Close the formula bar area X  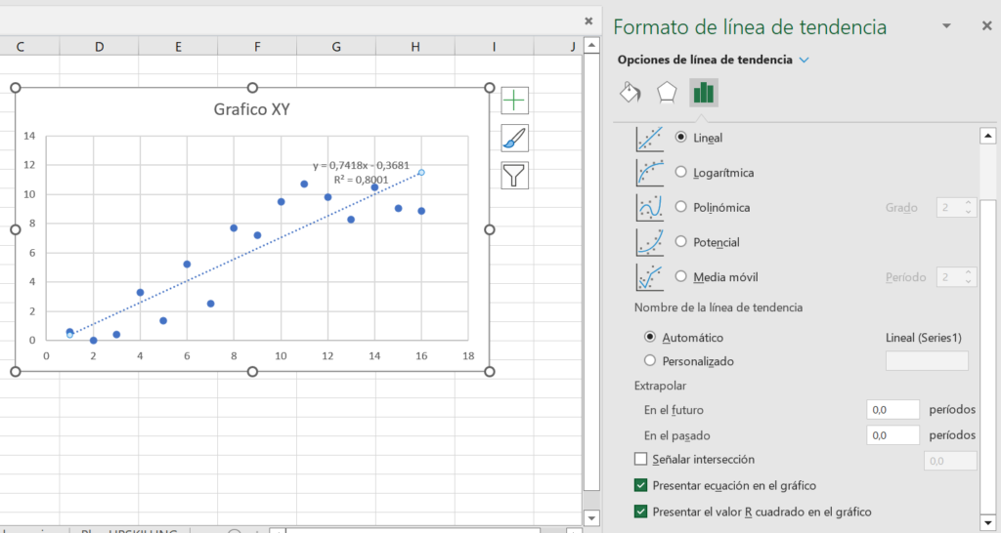588,21
